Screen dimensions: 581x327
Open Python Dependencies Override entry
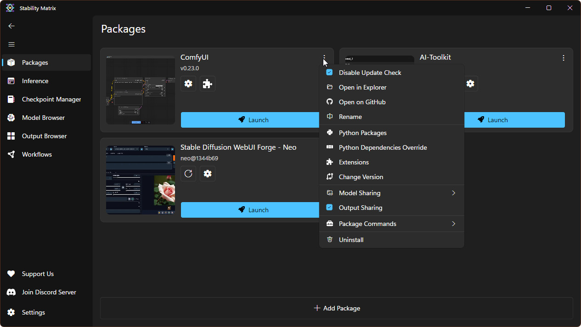click(x=392, y=147)
